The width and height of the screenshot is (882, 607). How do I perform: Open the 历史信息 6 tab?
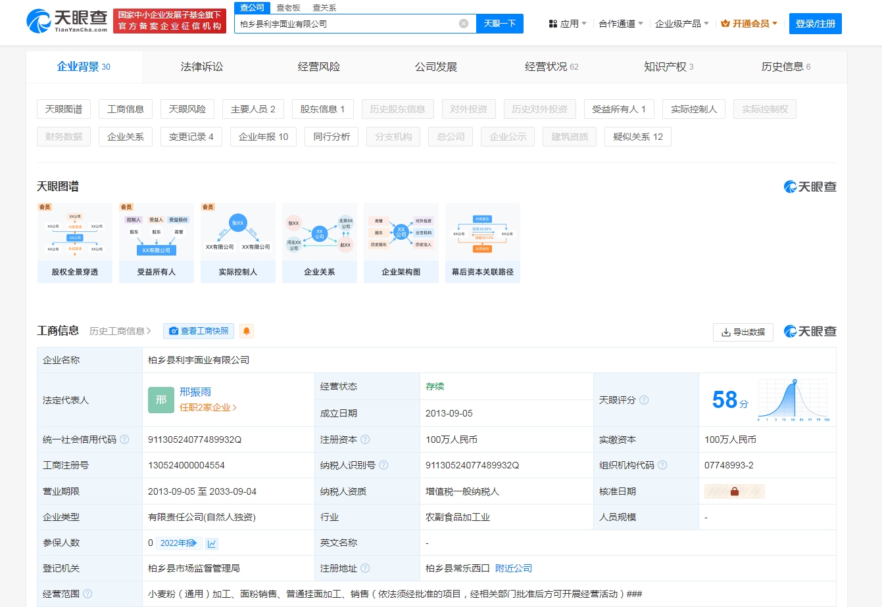pos(786,66)
